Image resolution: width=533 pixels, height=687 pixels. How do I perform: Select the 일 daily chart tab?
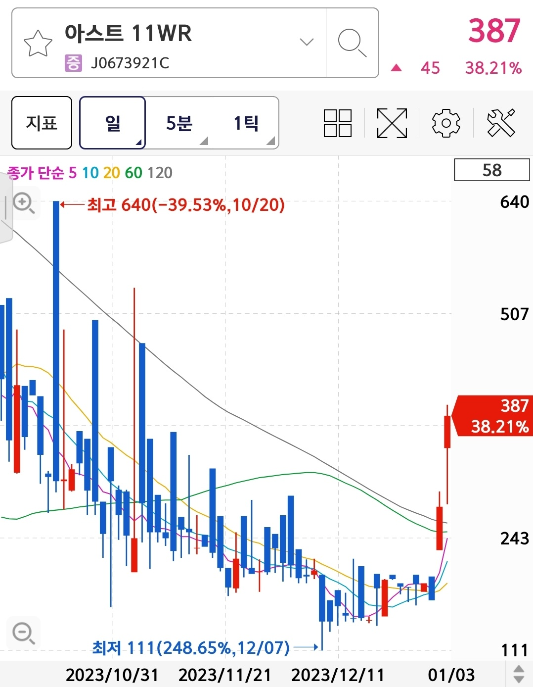pos(113,123)
